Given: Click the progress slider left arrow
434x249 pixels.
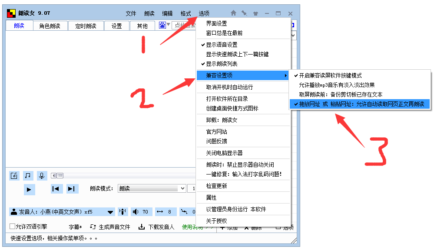Looking at the screenshot, I should coord(54,175).
